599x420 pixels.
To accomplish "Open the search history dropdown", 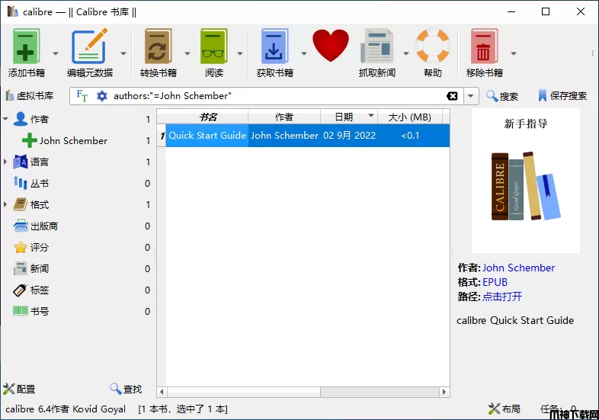I will coord(471,96).
